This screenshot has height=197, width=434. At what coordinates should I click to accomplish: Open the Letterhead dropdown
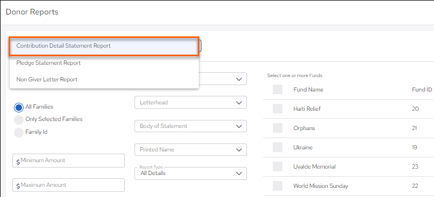(190, 102)
